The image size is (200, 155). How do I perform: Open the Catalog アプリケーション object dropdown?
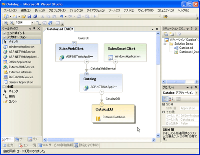[x=197, y=93]
